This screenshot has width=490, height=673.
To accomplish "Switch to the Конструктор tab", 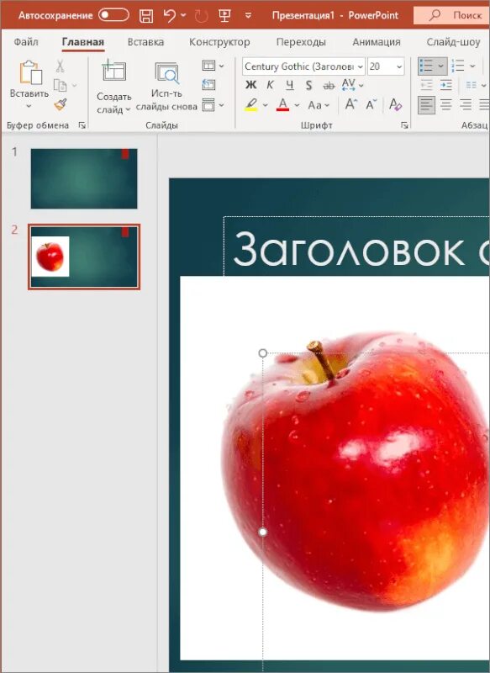I will tap(219, 42).
